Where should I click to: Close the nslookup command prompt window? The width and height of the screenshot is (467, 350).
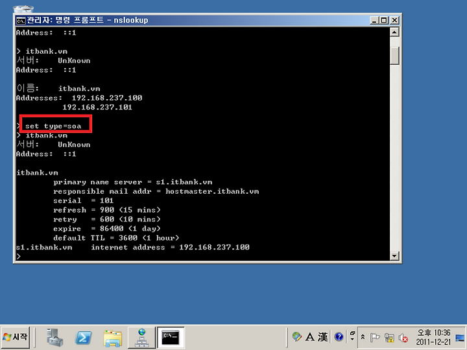click(394, 20)
